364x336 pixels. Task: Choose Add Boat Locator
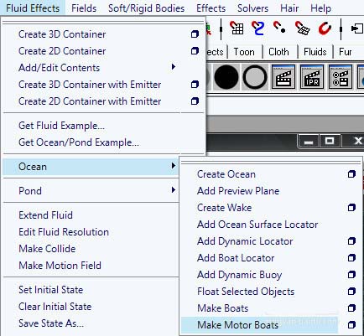tap(236, 258)
